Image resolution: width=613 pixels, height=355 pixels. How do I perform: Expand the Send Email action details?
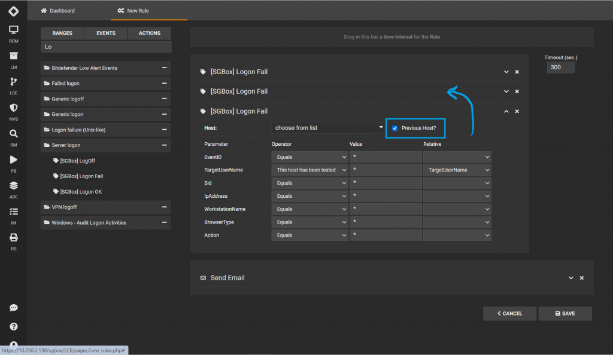(570, 278)
